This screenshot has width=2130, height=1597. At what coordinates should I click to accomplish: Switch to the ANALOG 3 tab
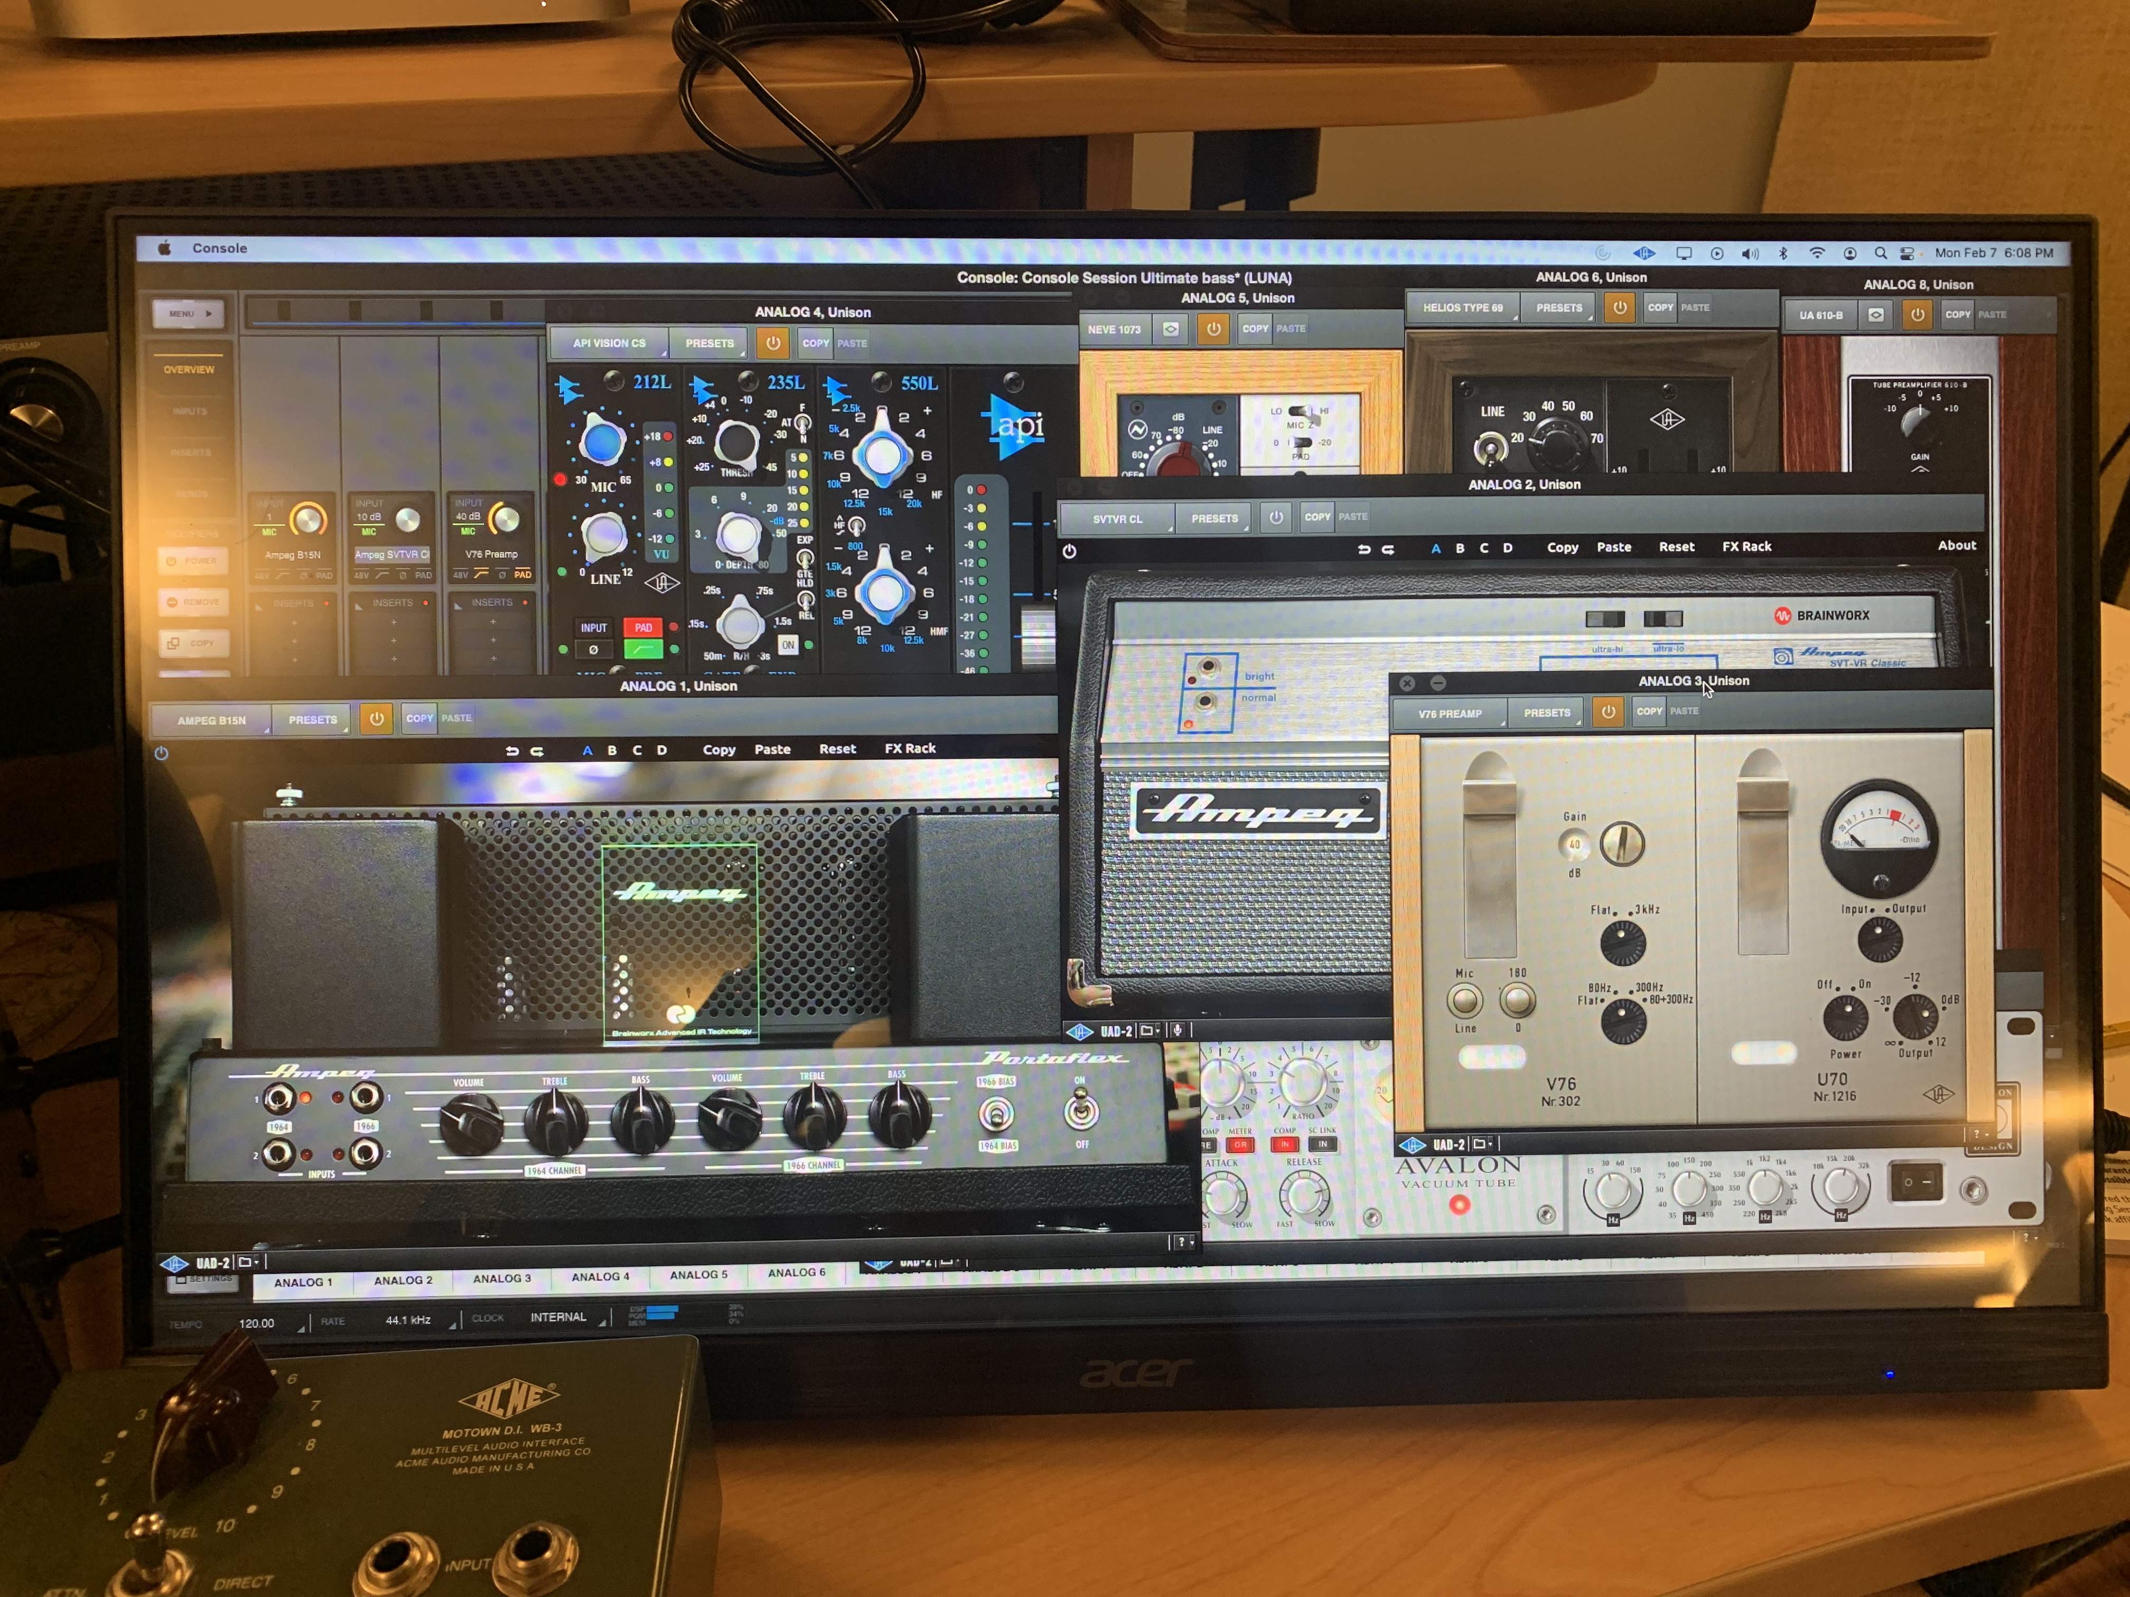pos(502,1279)
